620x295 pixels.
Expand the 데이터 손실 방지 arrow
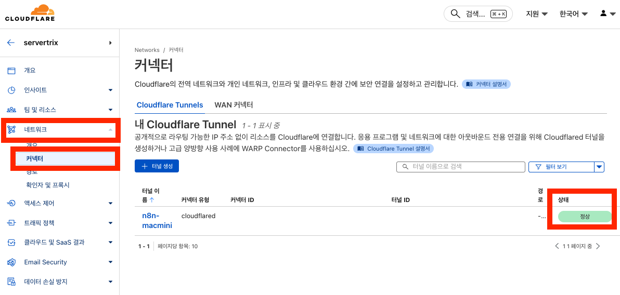coord(111,282)
